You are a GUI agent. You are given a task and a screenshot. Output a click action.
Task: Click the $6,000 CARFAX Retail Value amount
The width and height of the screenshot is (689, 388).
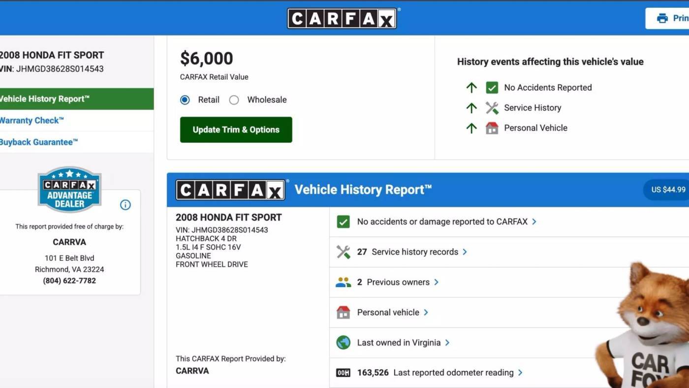pyautogui.click(x=207, y=59)
